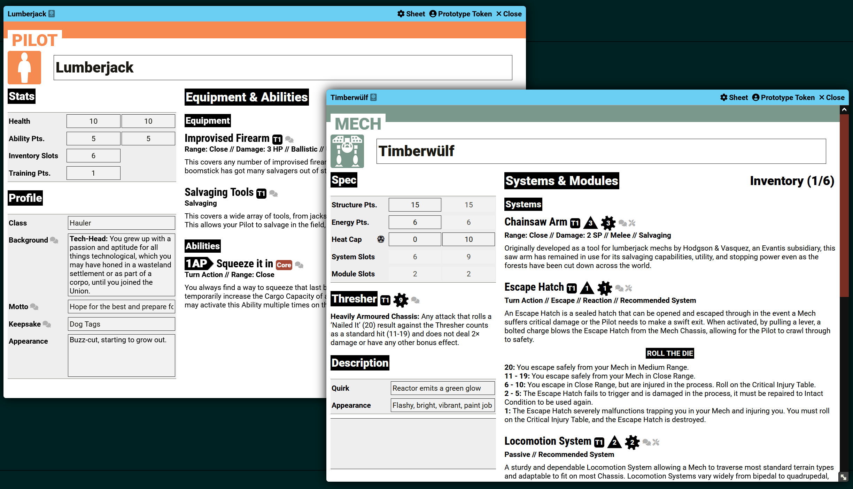Open the Escape Hatch system name
853x489 pixels.
point(534,287)
